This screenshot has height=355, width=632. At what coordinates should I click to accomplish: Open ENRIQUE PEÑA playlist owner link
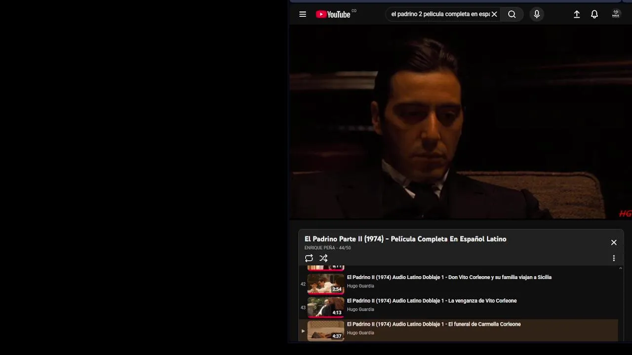click(x=319, y=248)
